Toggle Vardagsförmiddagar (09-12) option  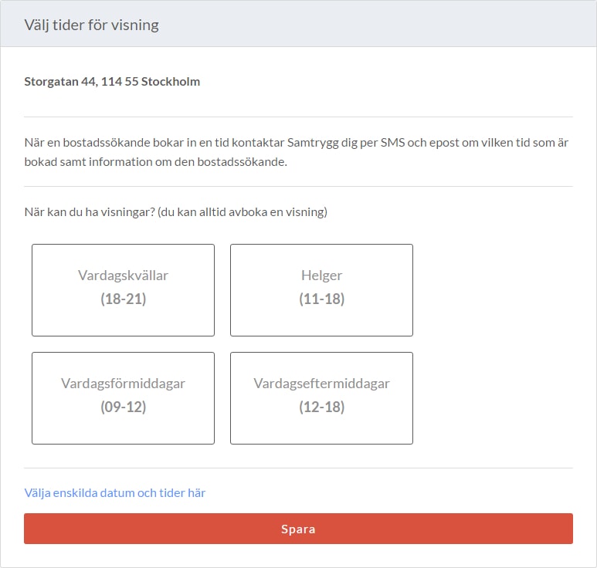click(x=123, y=398)
